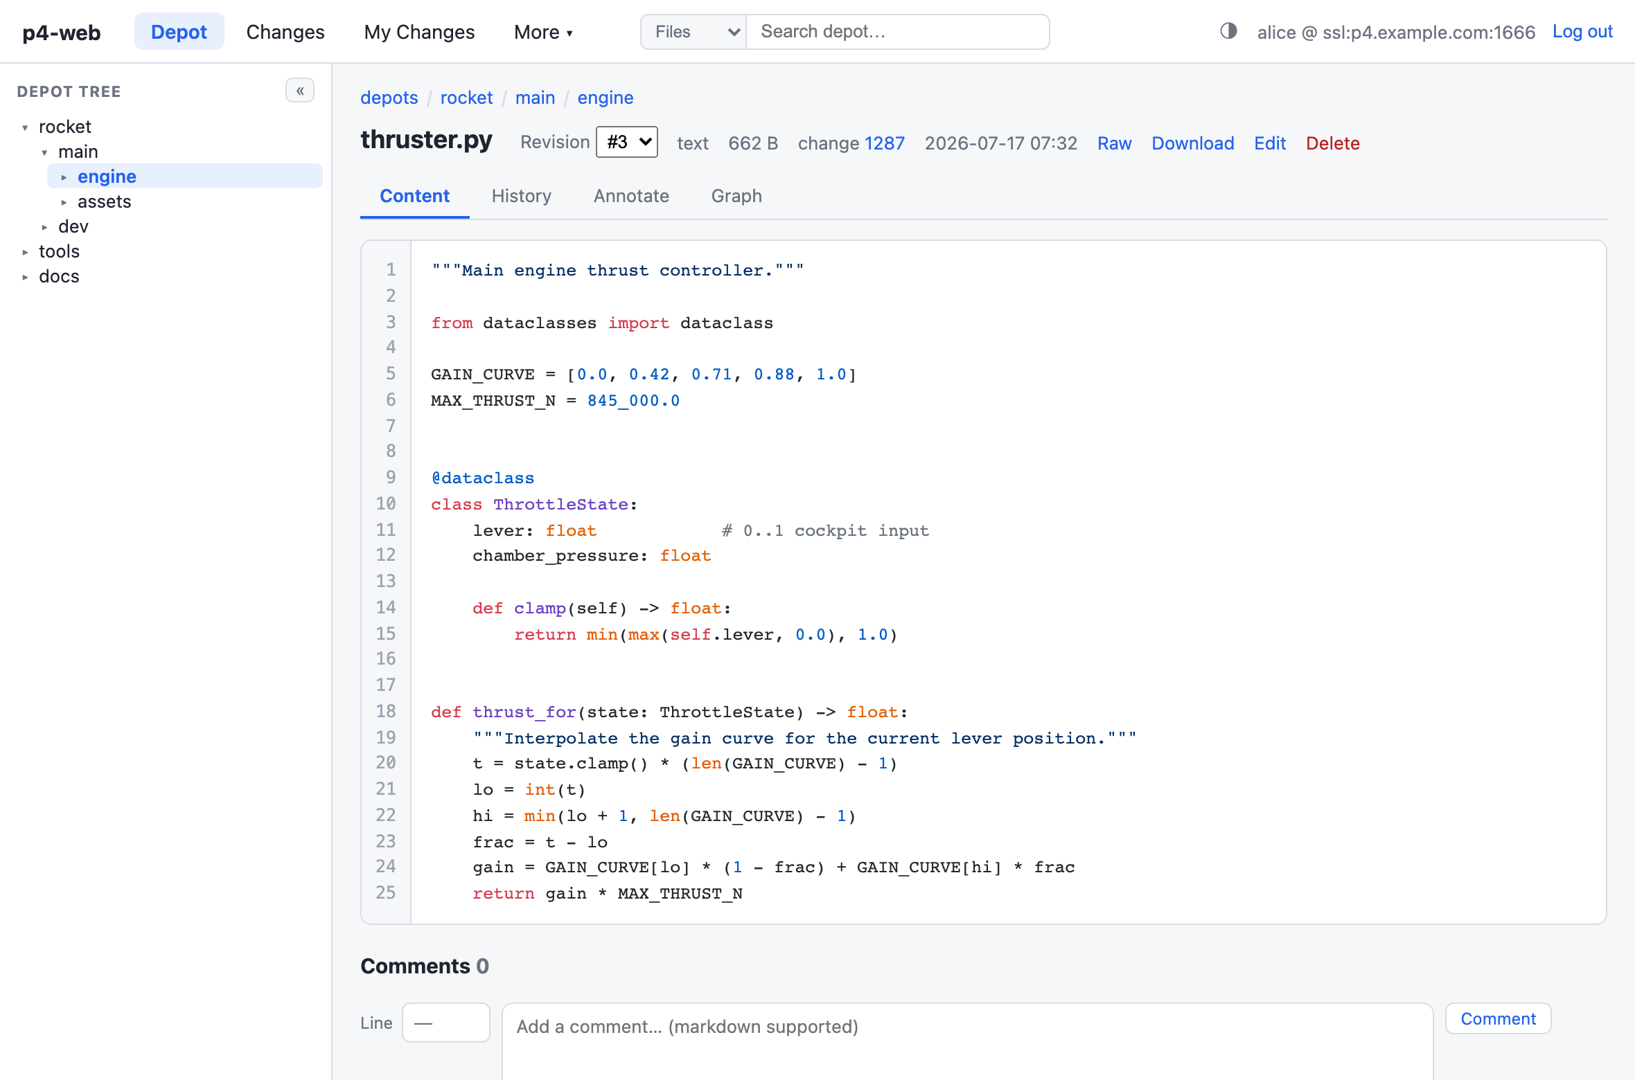Open change 1287 link

885,143
